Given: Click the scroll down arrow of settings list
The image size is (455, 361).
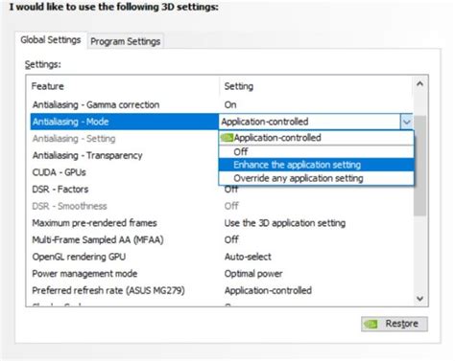Looking at the screenshot, I should click(x=419, y=299).
